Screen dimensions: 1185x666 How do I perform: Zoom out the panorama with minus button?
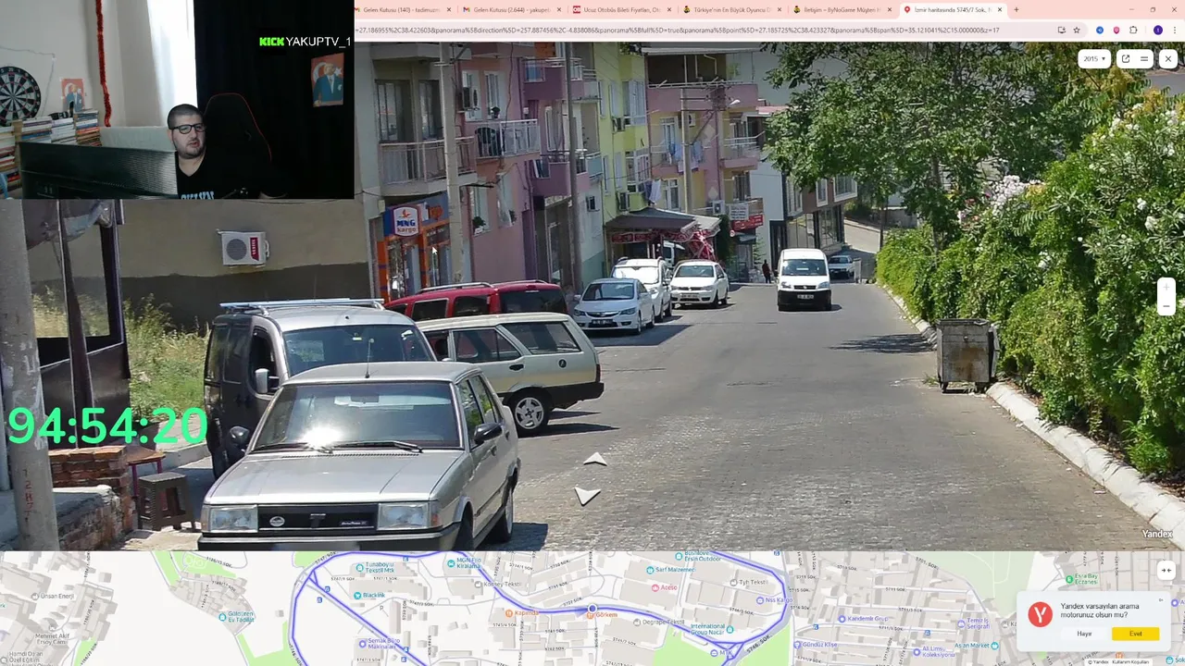[x=1166, y=306]
